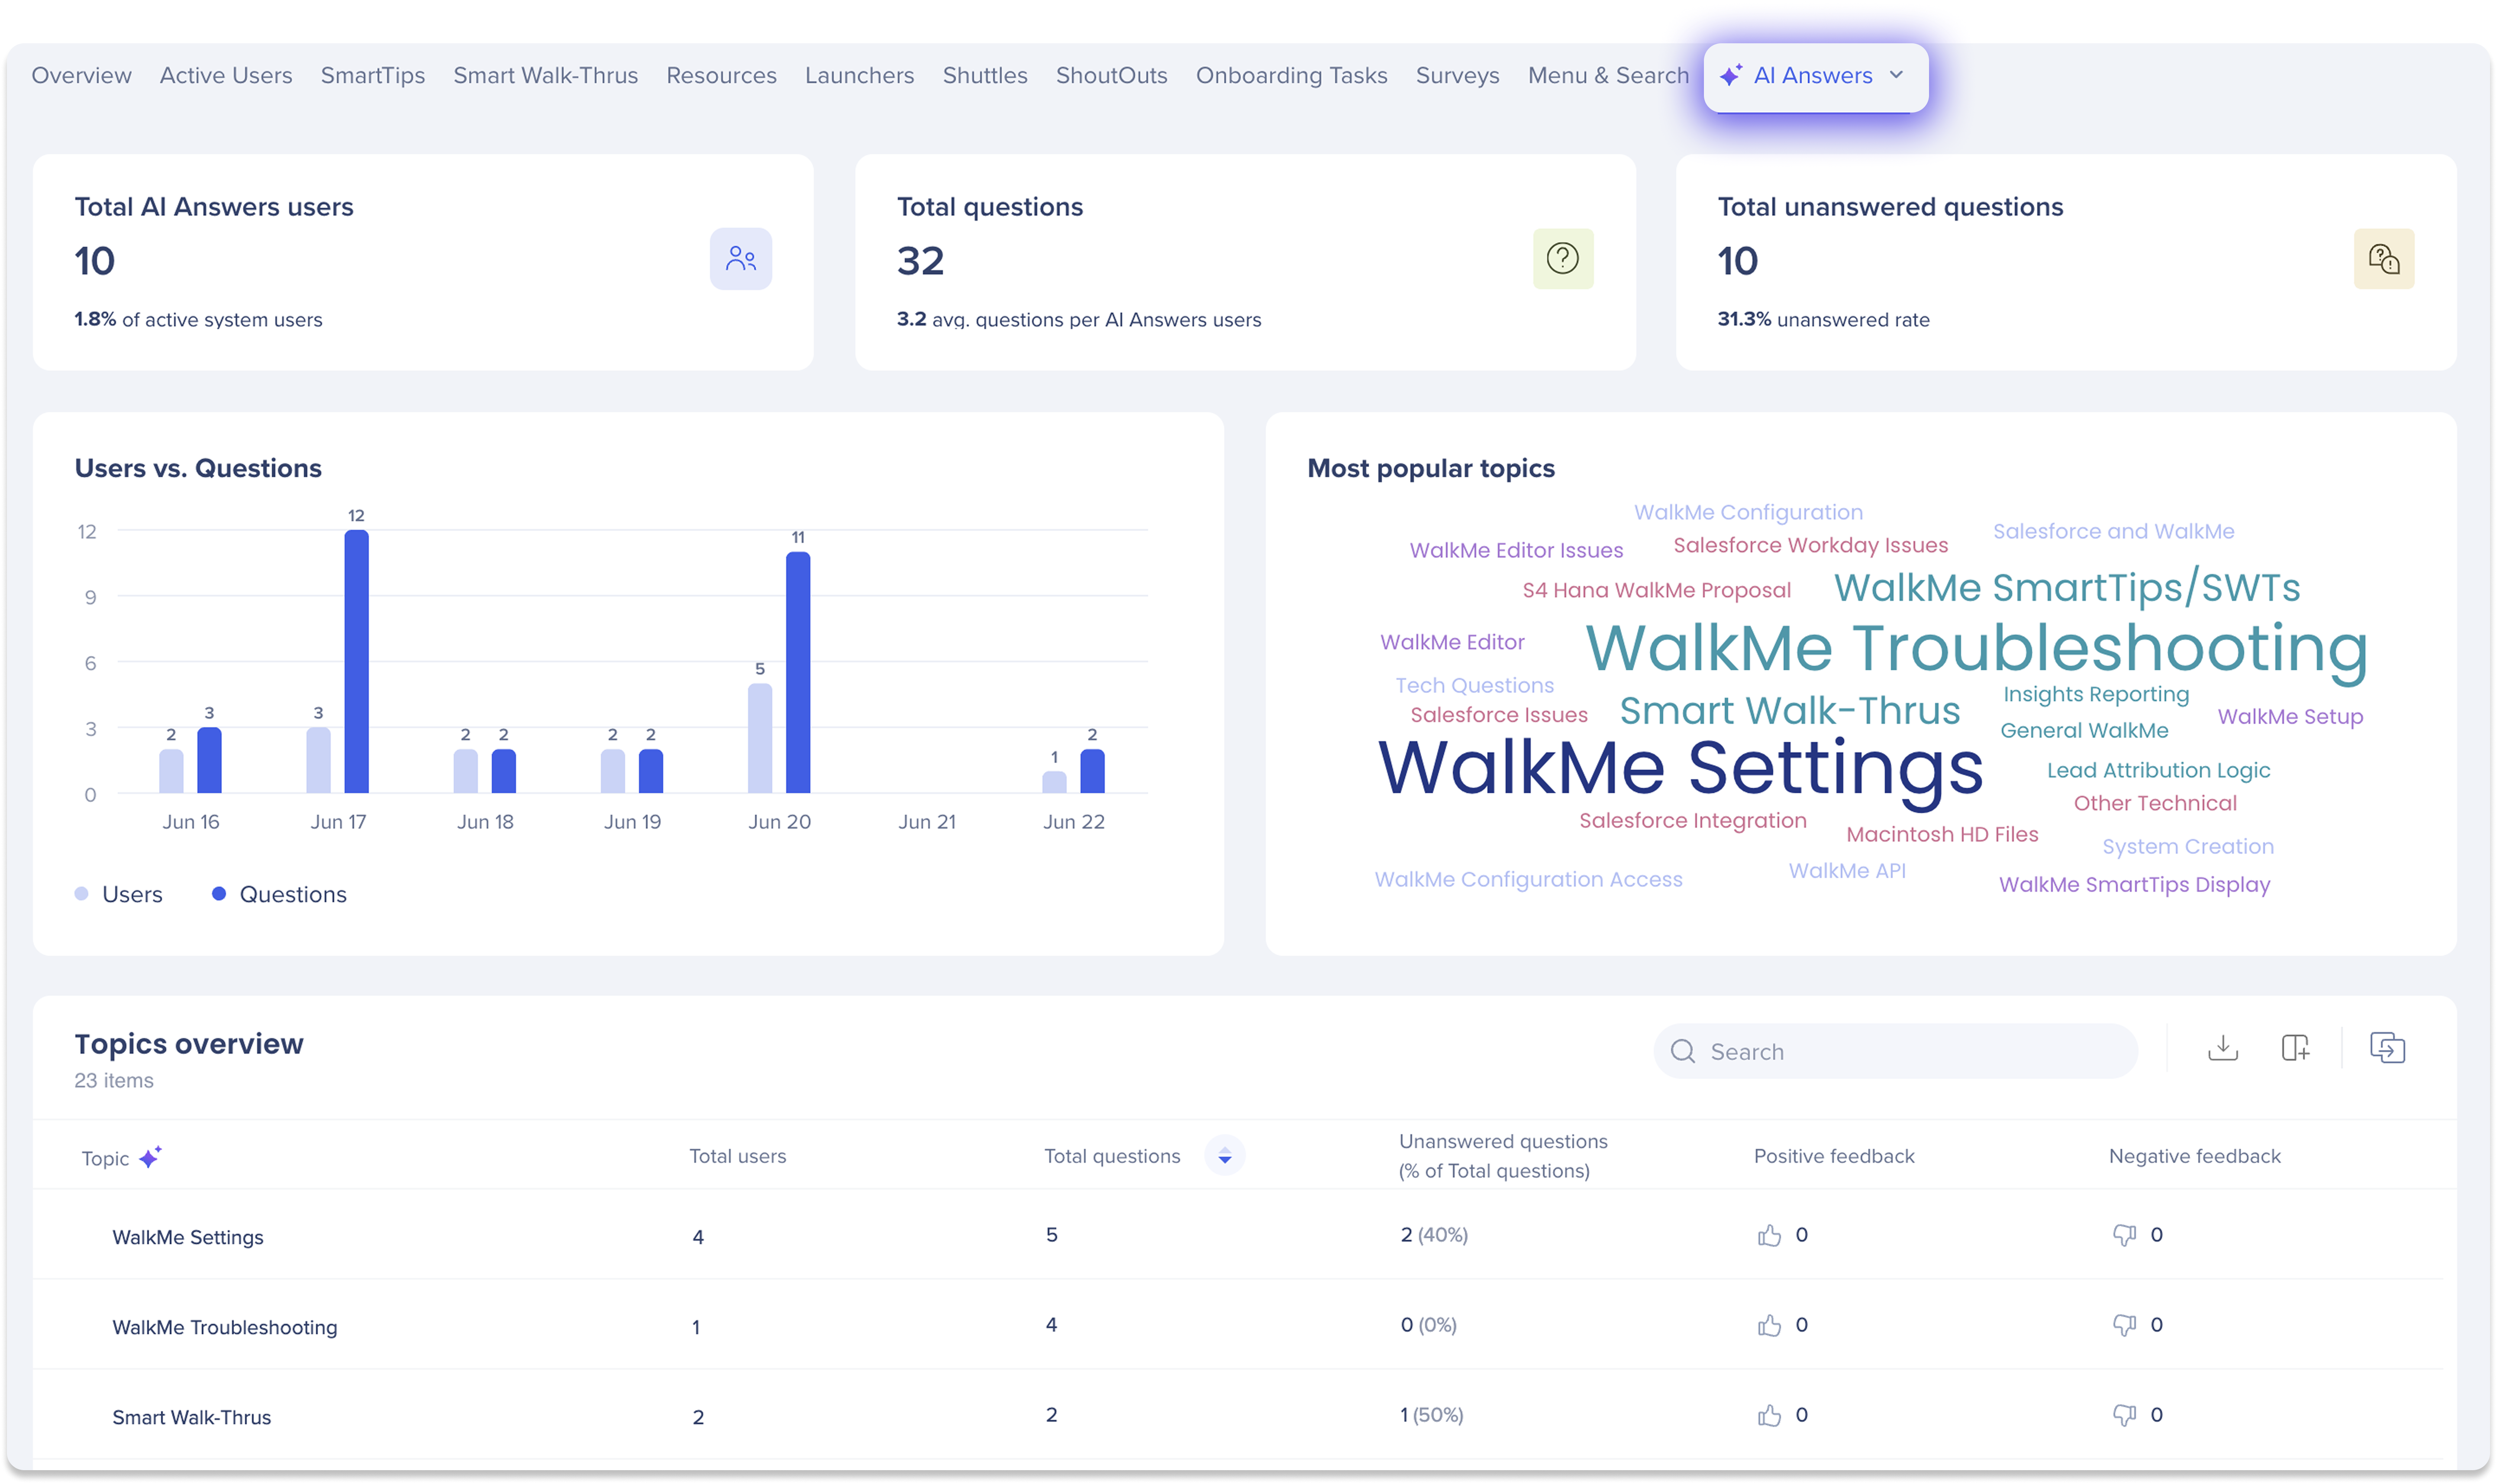Click the sparkle icon in the AI Answers tab
The height and width of the screenshot is (1484, 2497).
pos(1731,75)
